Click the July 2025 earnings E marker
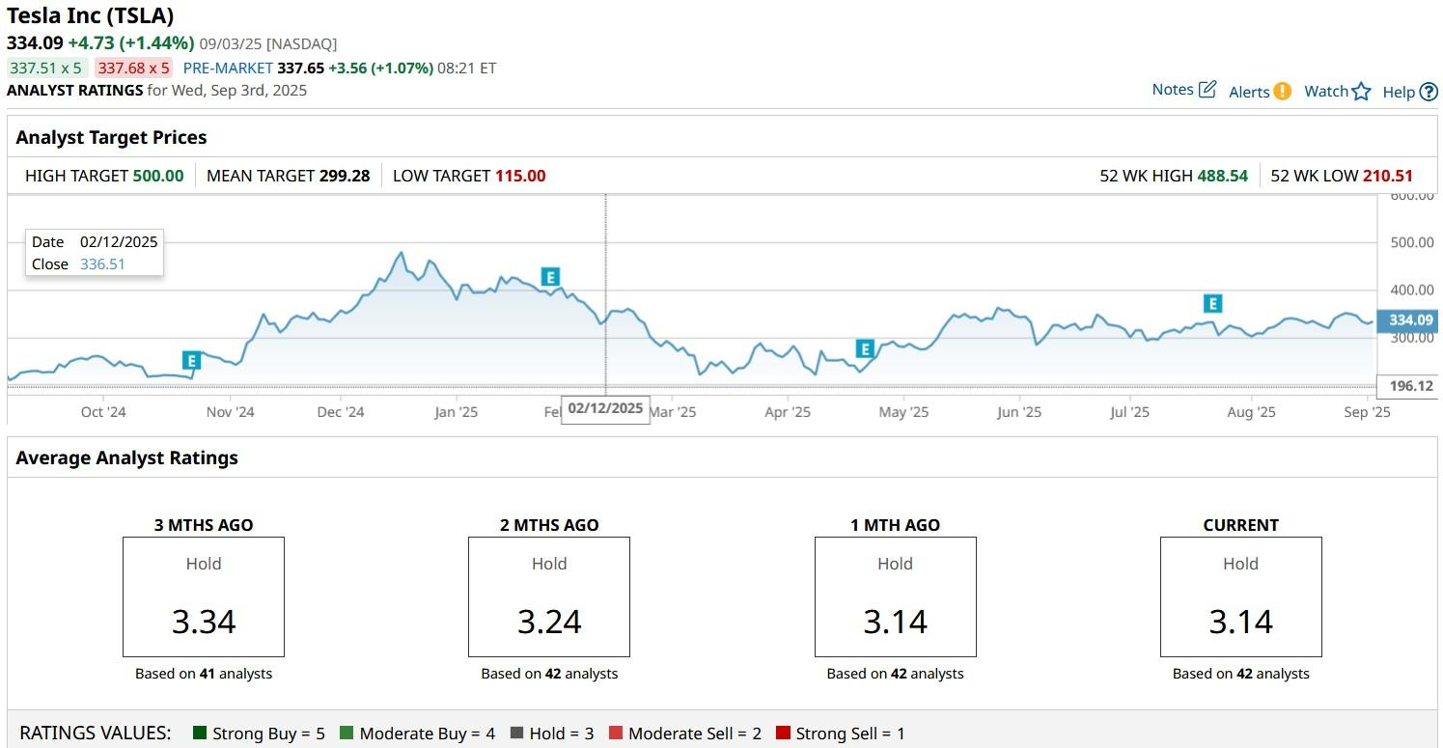The image size is (1443, 748). coord(1212,303)
